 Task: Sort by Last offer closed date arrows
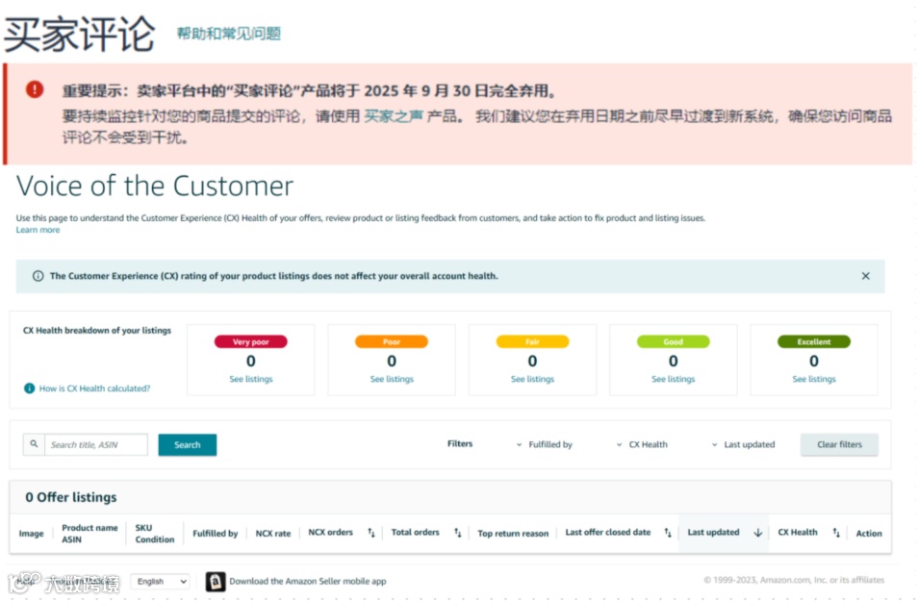(x=668, y=533)
